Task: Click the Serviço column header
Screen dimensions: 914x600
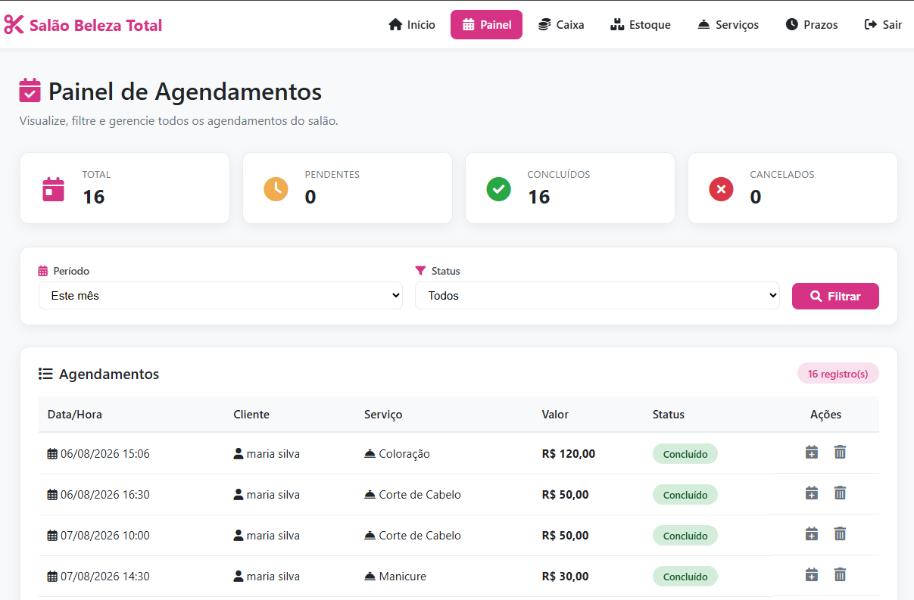Action: (383, 415)
